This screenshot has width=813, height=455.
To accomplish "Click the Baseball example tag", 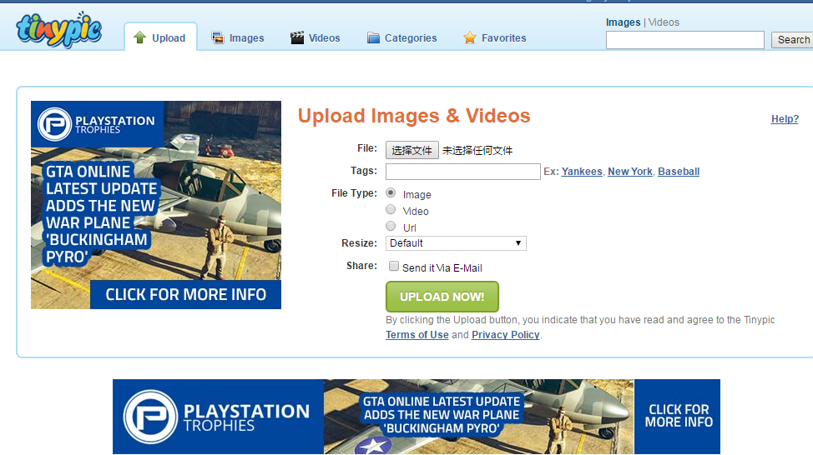I will coord(679,172).
